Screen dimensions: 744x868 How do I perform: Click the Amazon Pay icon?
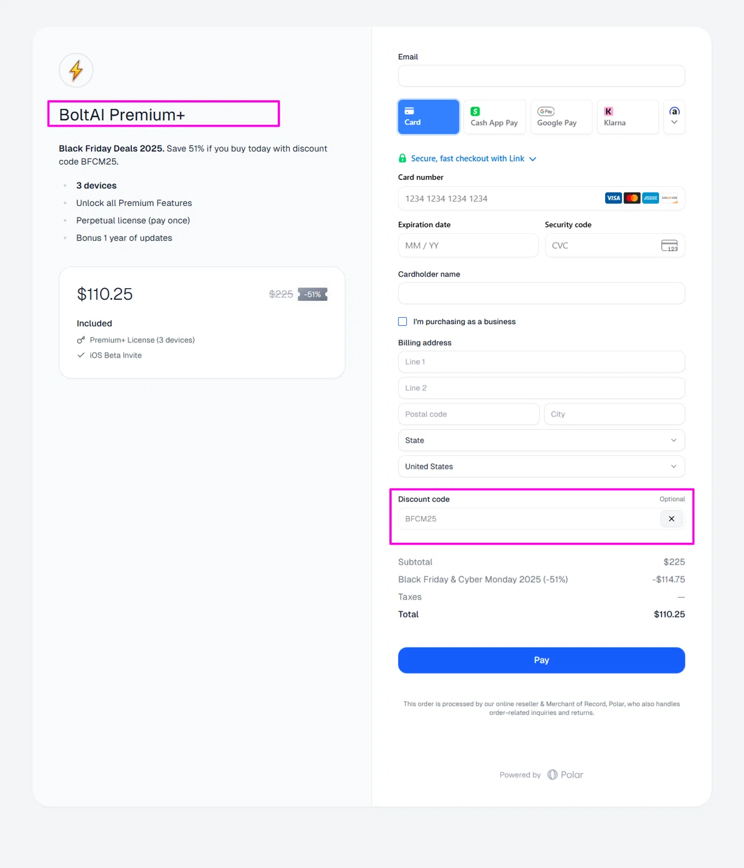point(675,111)
